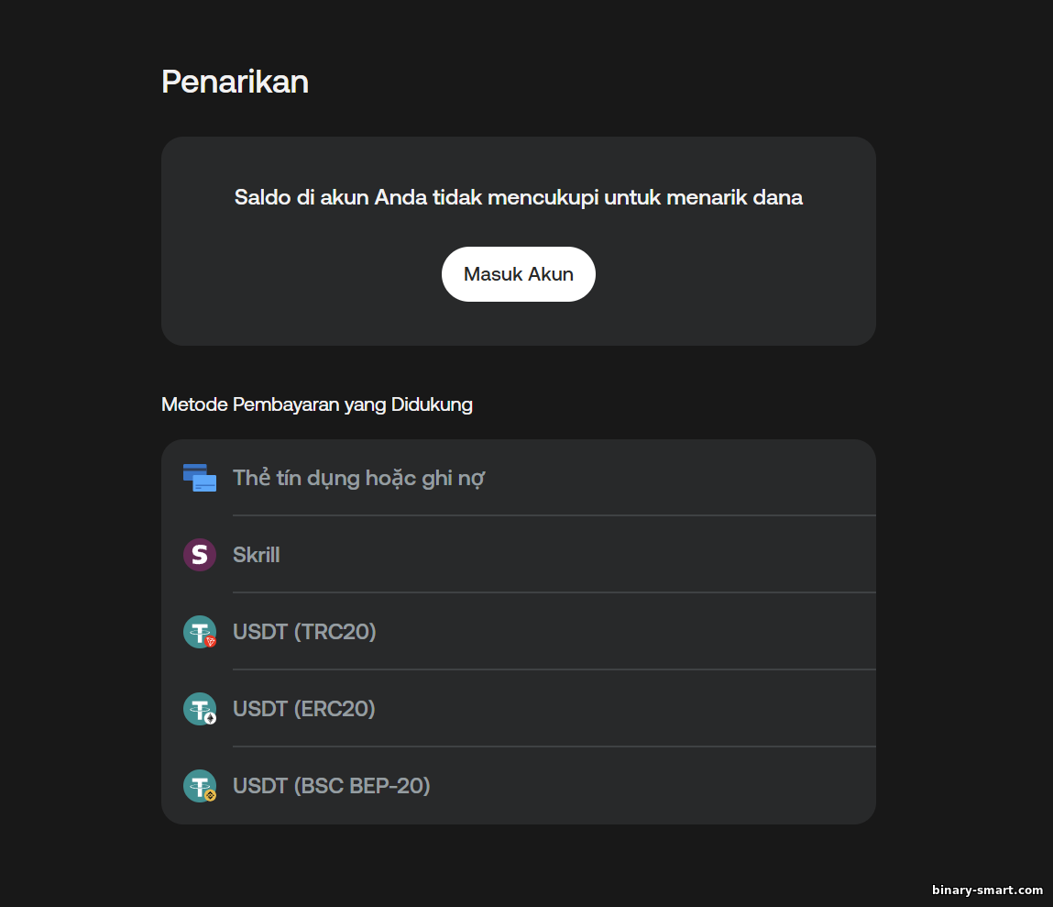Click the red Tron badge on the TRC20 icon
Image resolution: width=1053 pixels, height=907 pixels.
tap(211, 642)
